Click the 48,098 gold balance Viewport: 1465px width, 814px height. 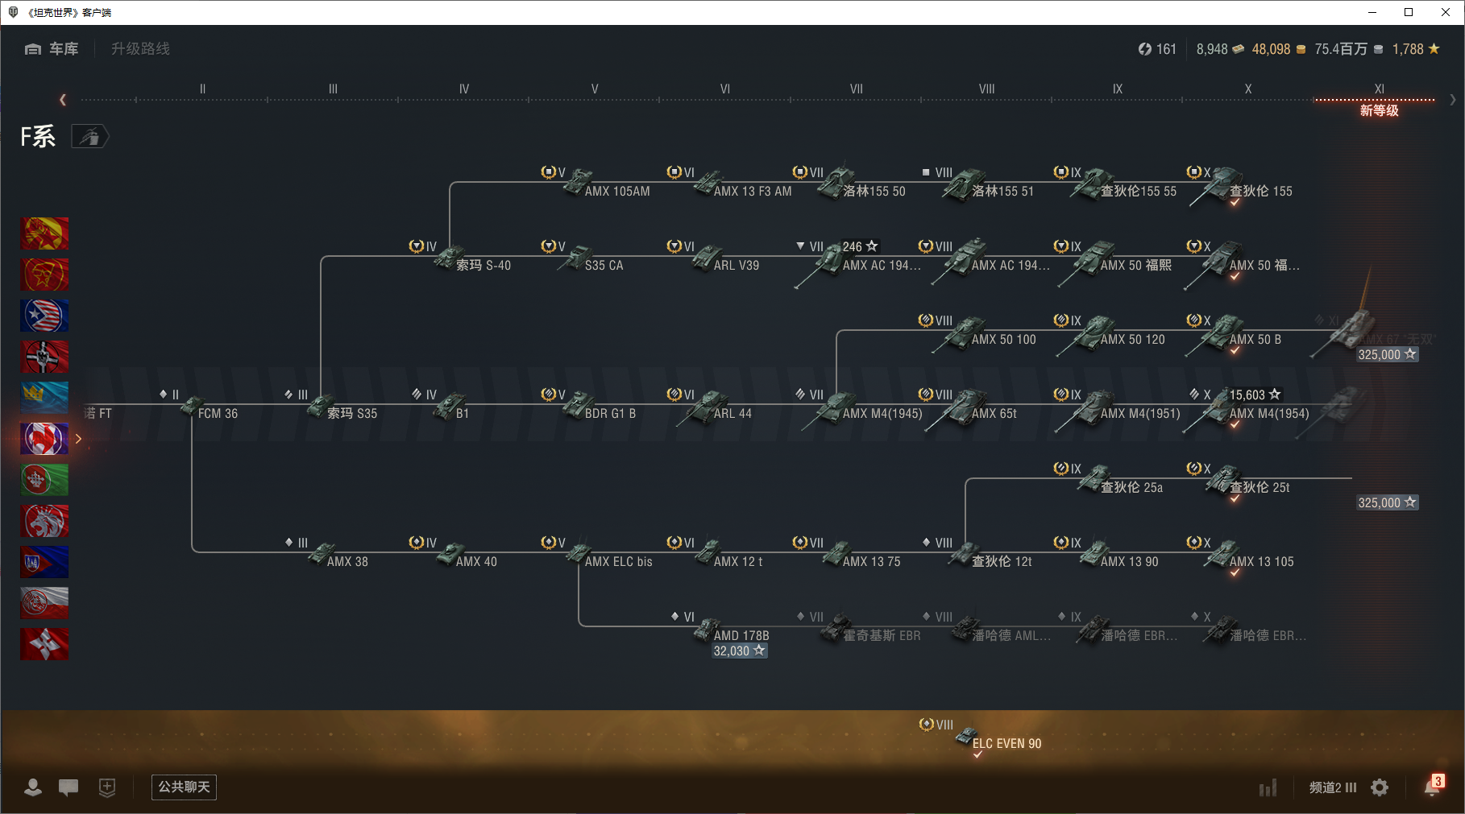pos(1279,49)
